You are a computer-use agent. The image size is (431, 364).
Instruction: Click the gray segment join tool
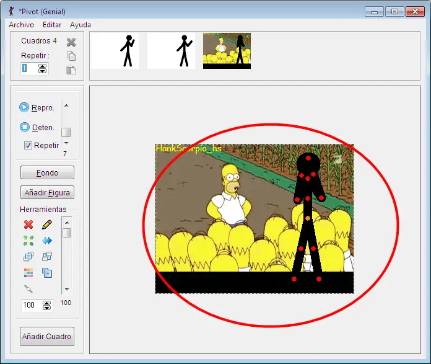pos(28,289)
